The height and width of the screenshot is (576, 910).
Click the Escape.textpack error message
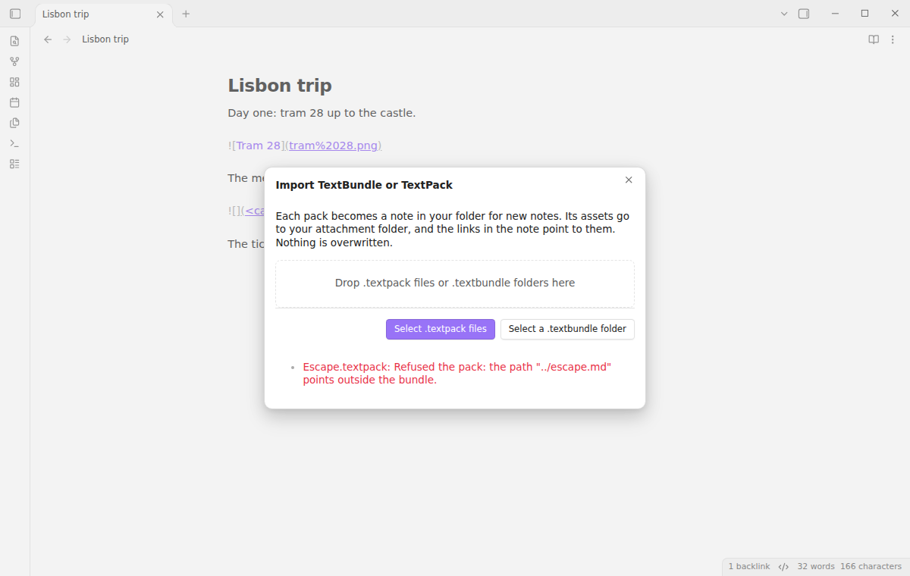[x=457, y=374]
